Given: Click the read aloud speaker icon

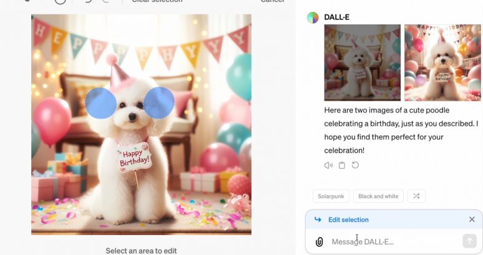Looking at the screenshot, I should [x=328, y=166].
